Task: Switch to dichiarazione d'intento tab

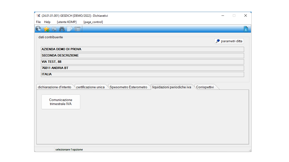Action: tap(54, 87)
